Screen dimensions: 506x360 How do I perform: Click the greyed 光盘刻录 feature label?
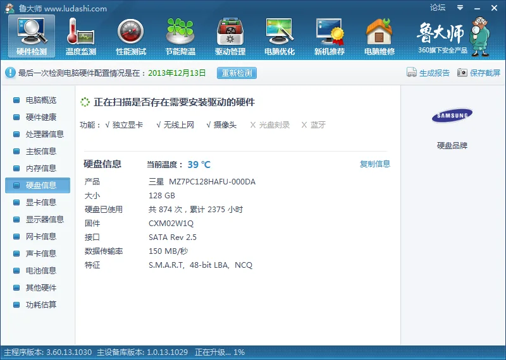275,124
